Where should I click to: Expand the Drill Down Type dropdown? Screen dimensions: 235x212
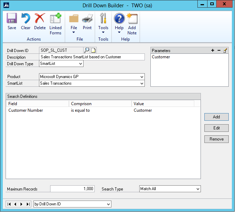(81, 63)
